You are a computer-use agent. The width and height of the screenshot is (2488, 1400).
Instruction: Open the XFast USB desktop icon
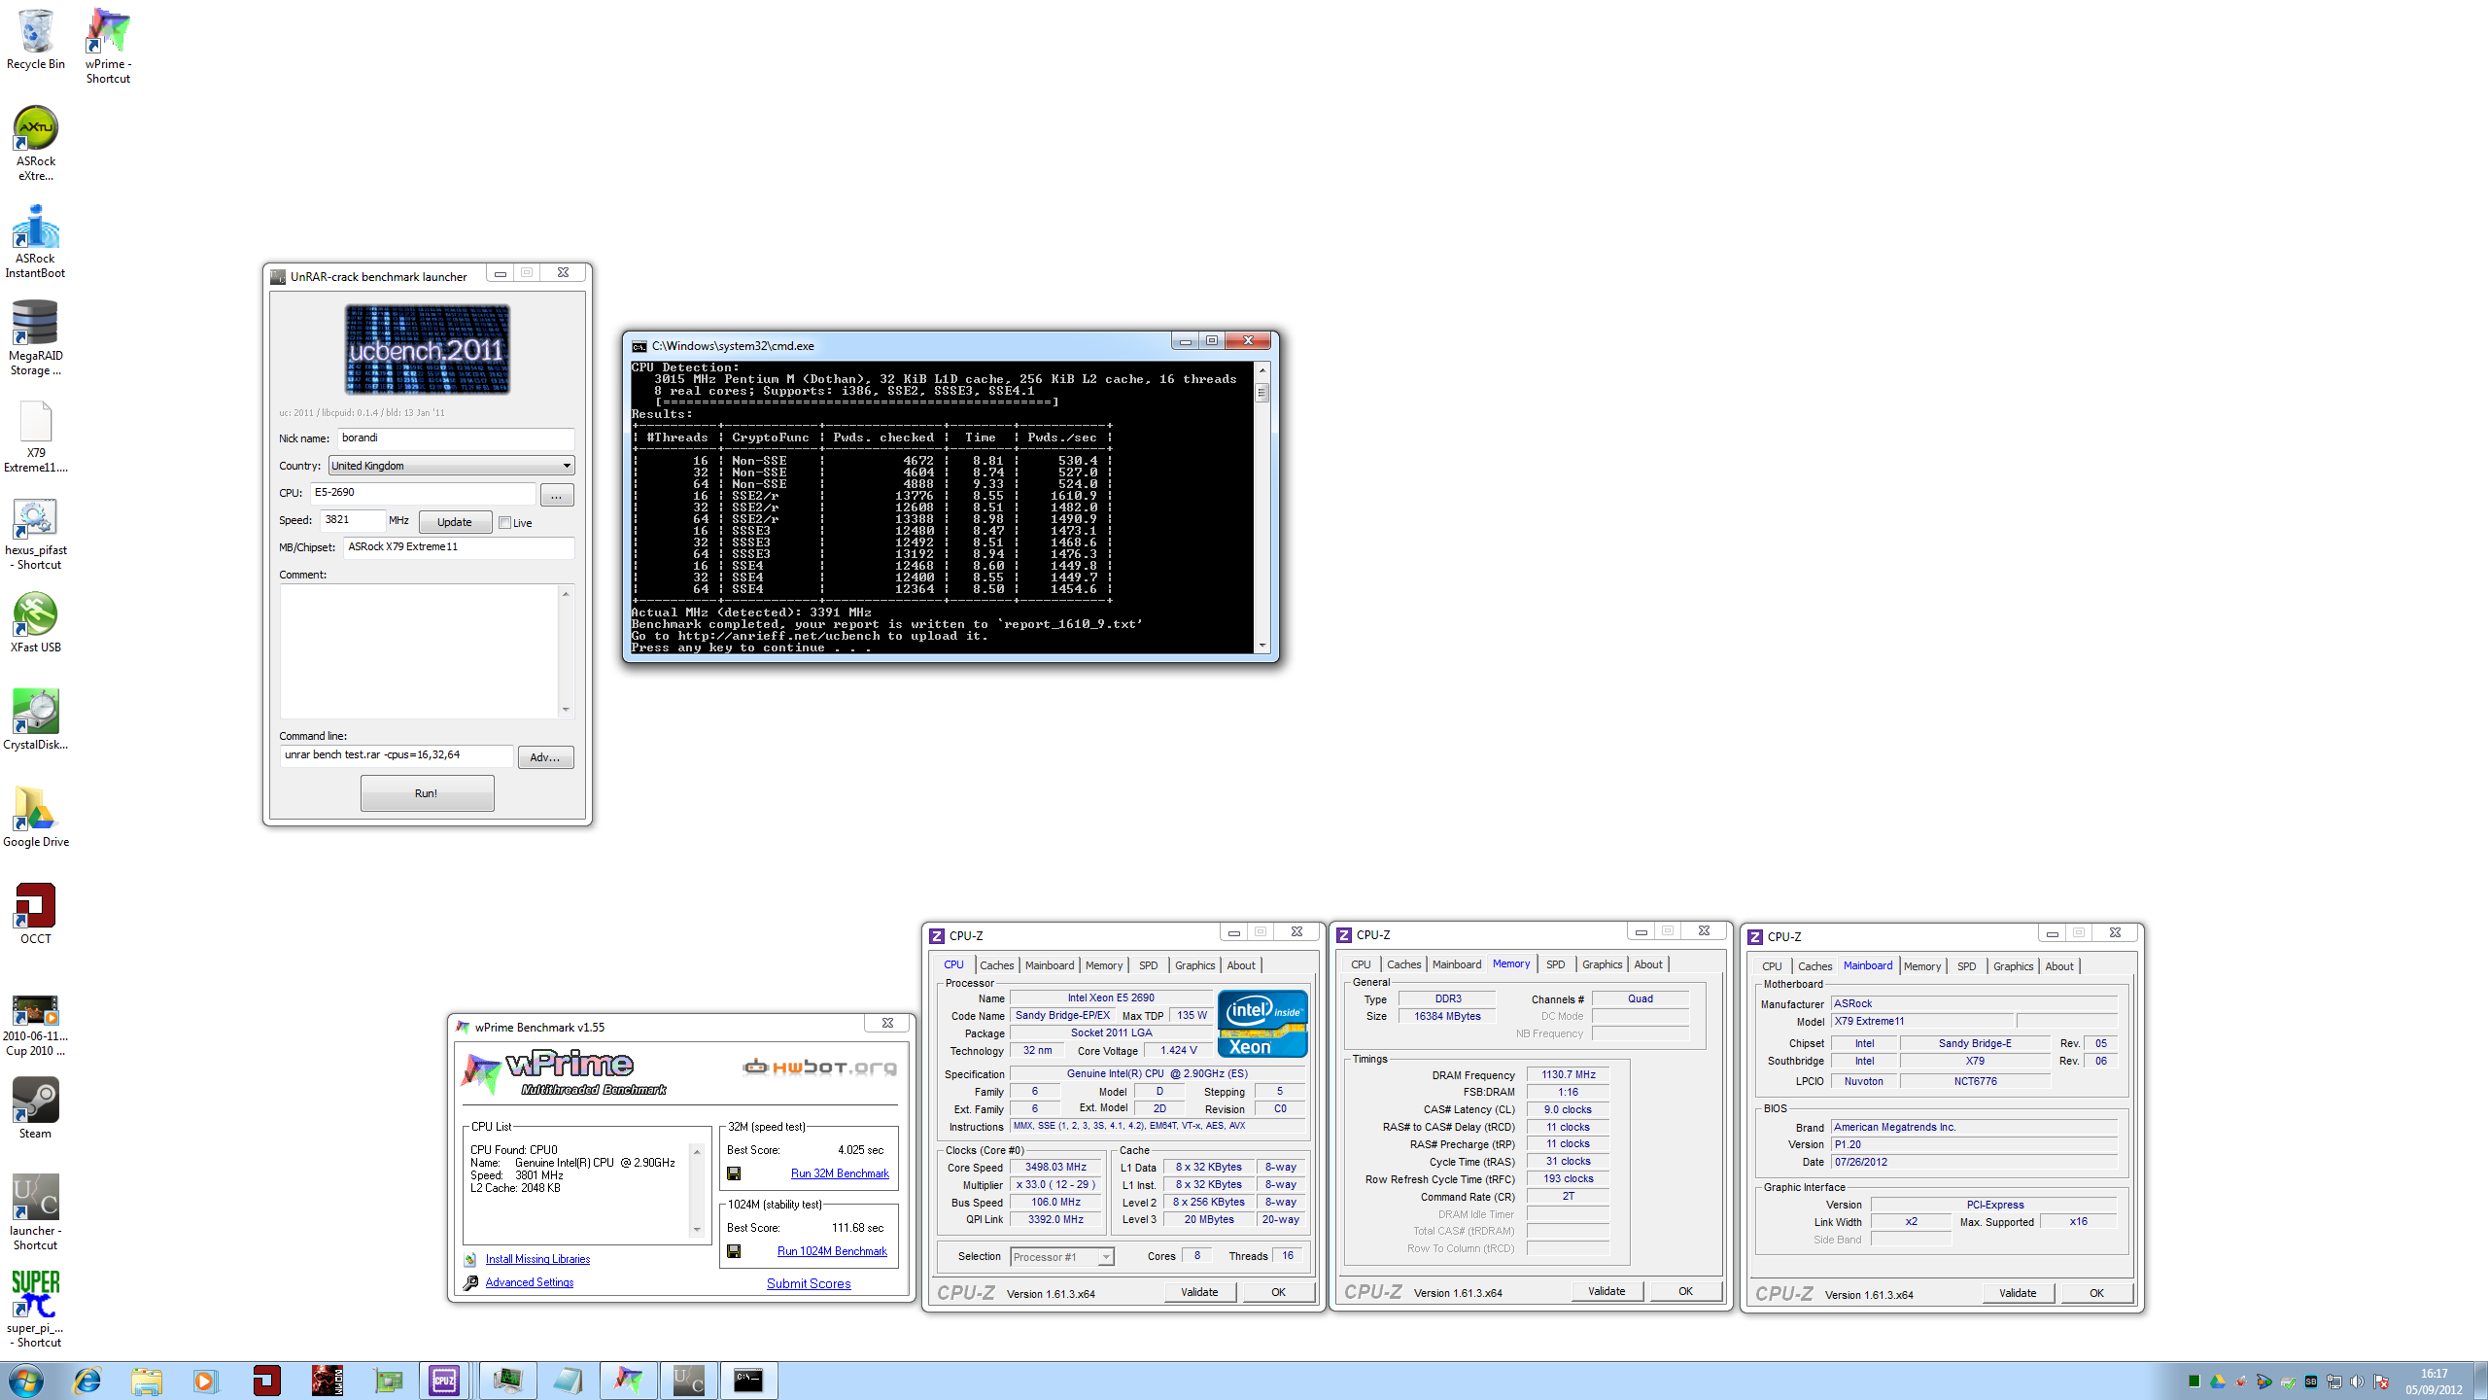point(36,622)
